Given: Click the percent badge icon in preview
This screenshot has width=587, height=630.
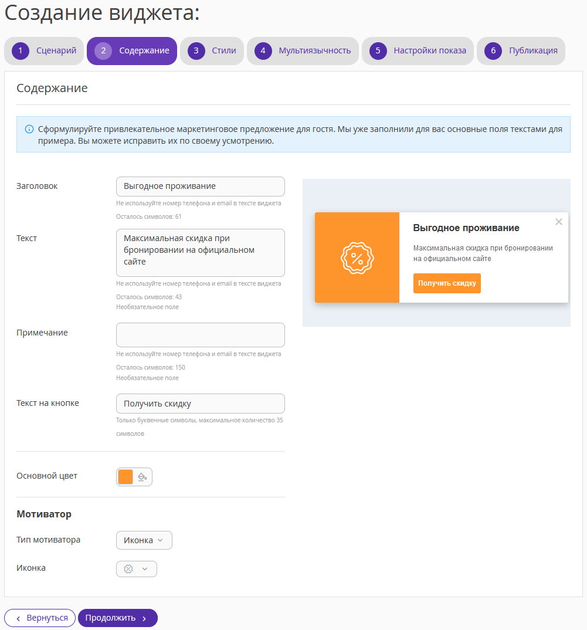Looking at the screenshot, I should [357, 258].
